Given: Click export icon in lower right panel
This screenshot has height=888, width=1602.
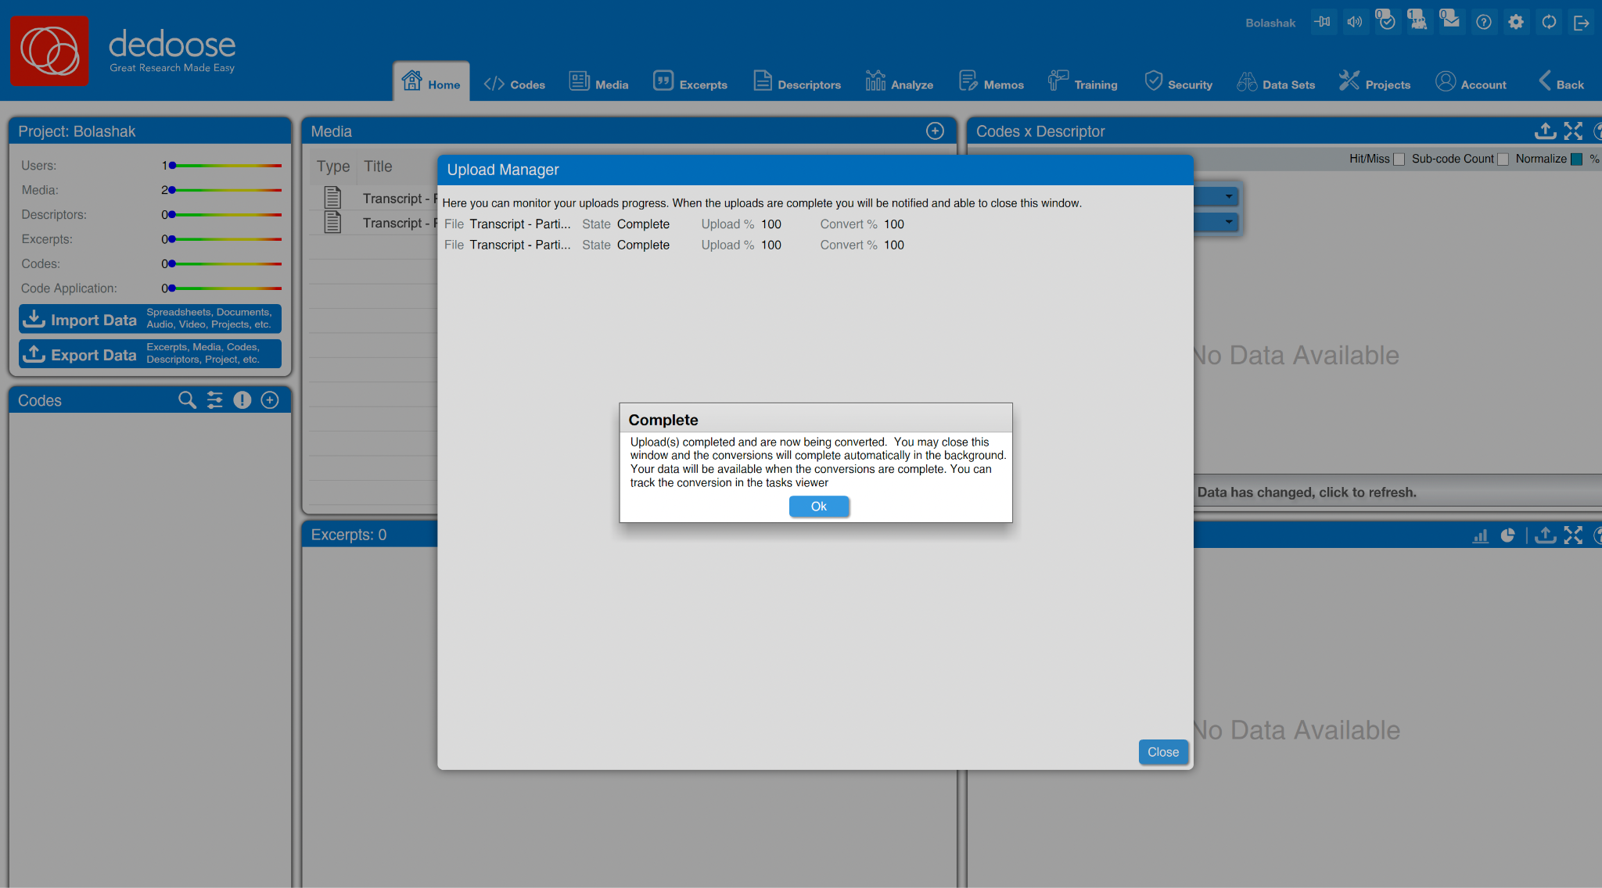Looking at the screenshot, I should (x=1545, y=535).
